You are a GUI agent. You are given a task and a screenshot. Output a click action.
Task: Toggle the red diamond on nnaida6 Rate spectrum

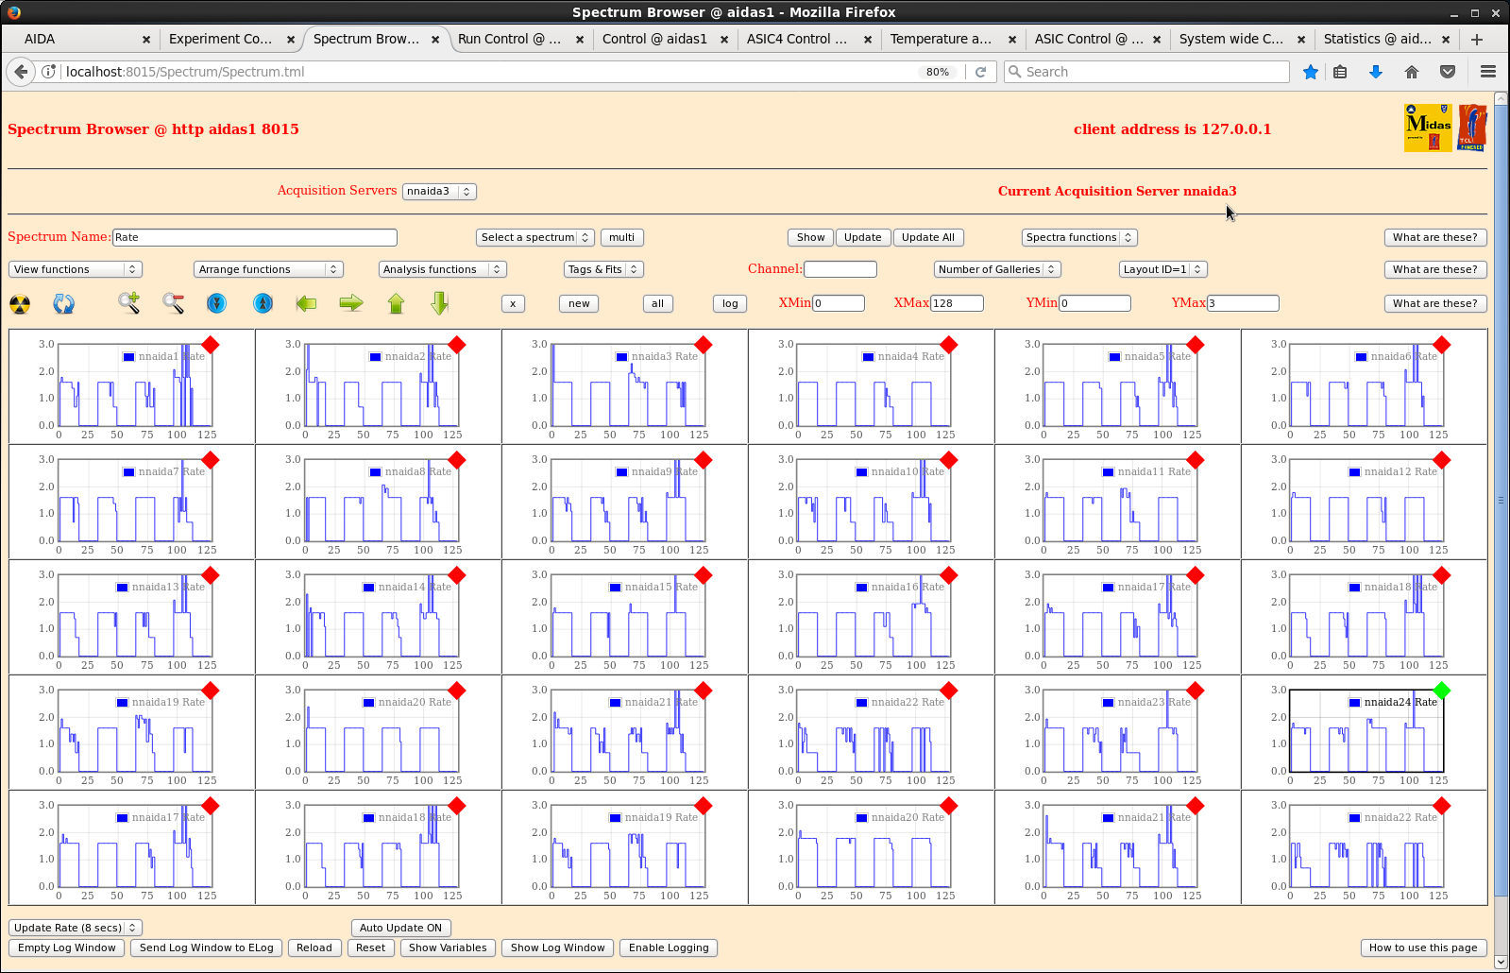[x=1442, y=345]
